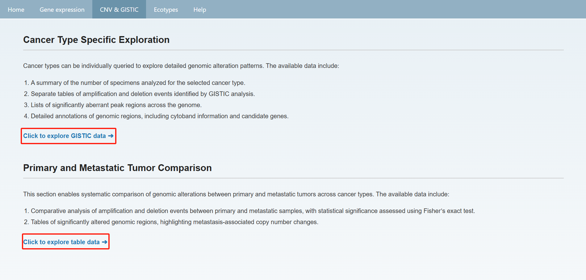Click the summary of specimens list item
The height and width of the screenshot is (280, 586).
[x=138, y=83]
